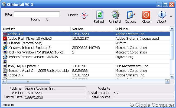Viewport: 176px width, 108px height.
Task: Click the vertical scrollbar thumb
Action: (172, 45)
